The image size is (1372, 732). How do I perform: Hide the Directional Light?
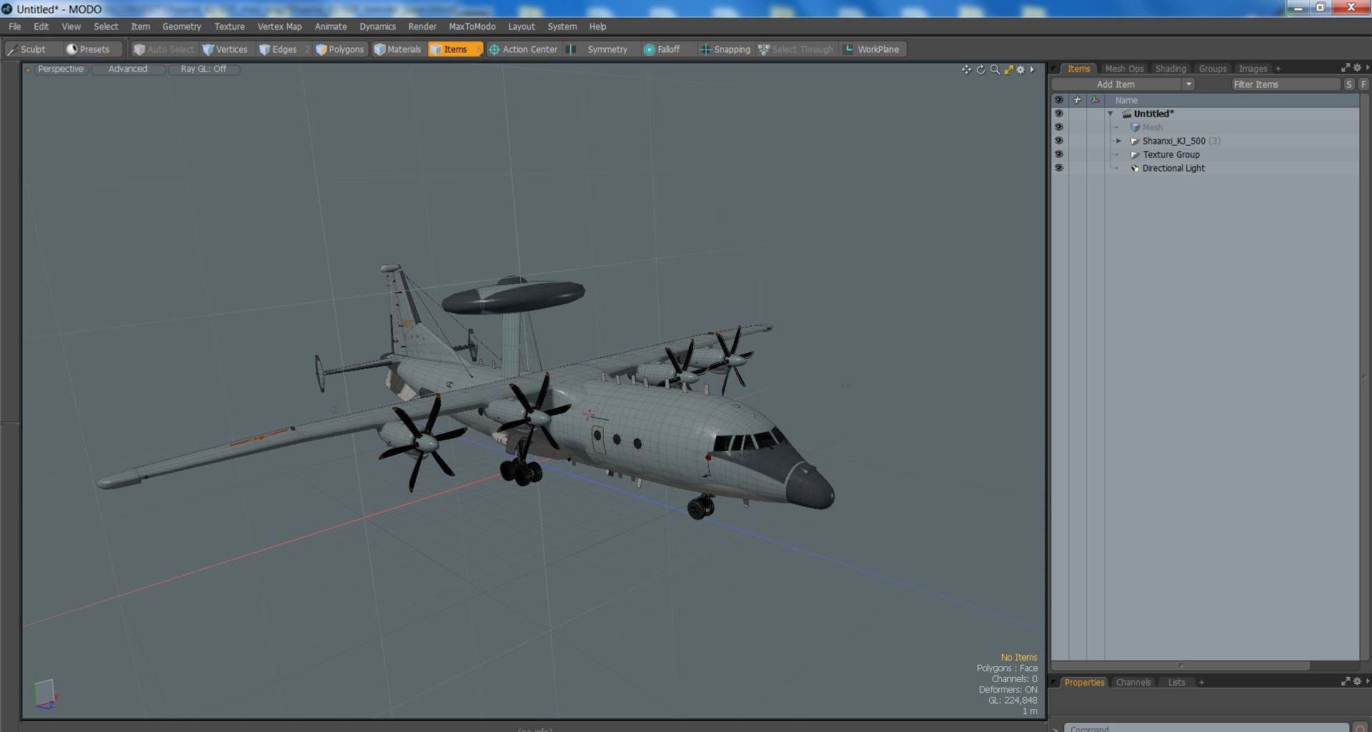point(1059,168)
